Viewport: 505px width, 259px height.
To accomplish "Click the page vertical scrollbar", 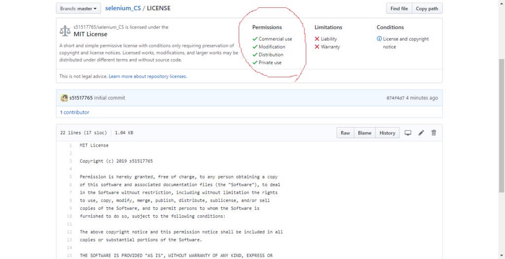I will coord(502,126).
